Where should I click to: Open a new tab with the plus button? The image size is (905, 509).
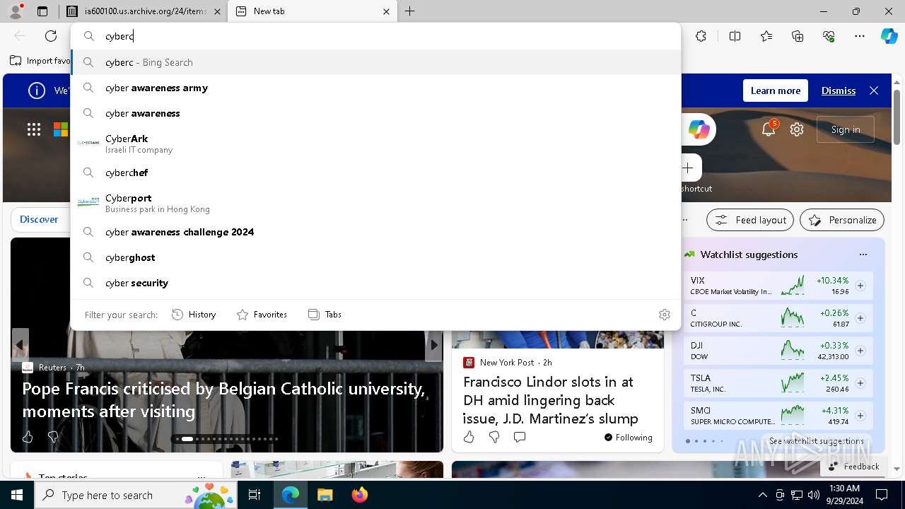tap(410, 11)
